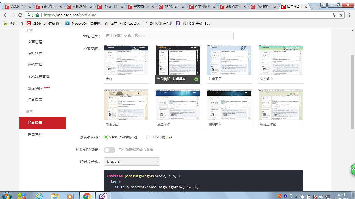This screenshot has height=199, width=355.
Task: Click the taskbar clock showing 13:43
Action: tap(341, 195)
